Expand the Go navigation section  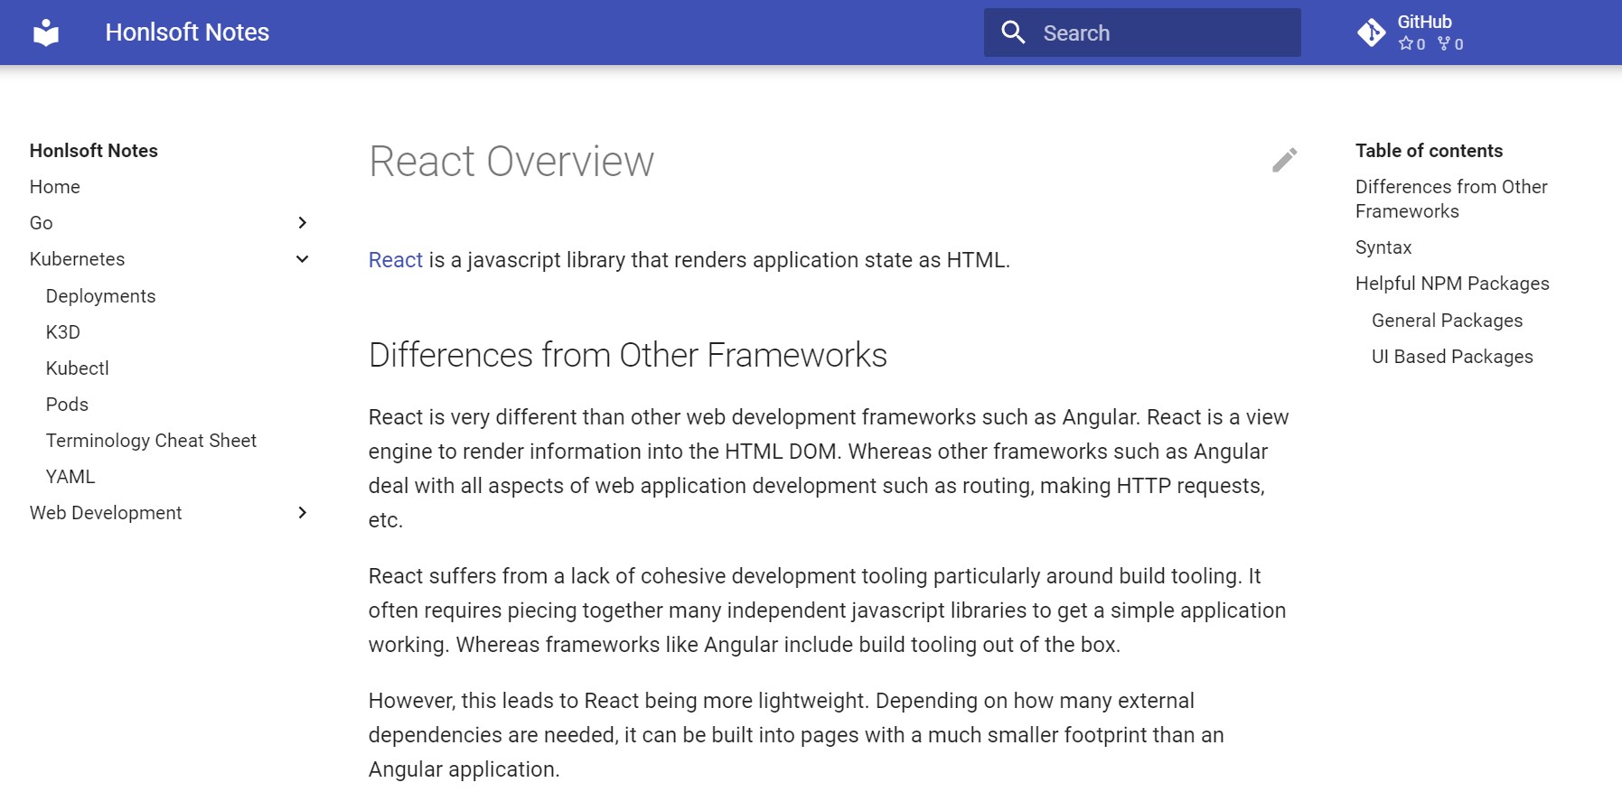click(x=303, y=223)
